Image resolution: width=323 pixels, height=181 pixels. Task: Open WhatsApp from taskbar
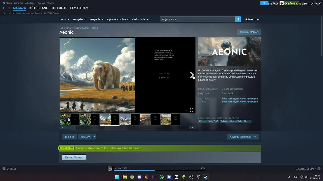[161, 177]
